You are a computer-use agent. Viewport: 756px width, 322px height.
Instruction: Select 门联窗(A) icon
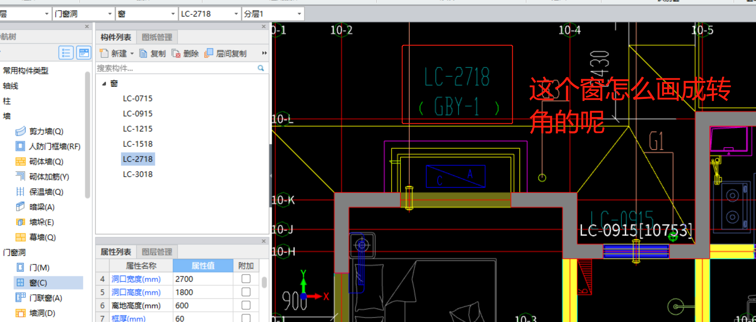[20, 298]
